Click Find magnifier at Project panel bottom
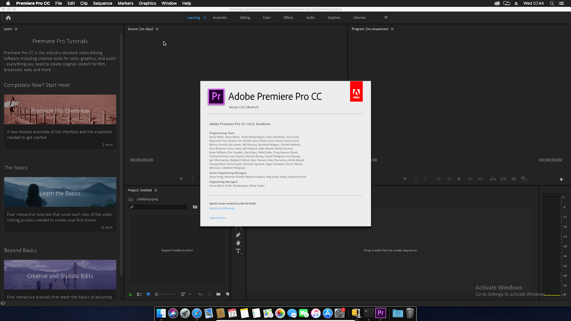 pyautogui.click(x=209, y=294)
